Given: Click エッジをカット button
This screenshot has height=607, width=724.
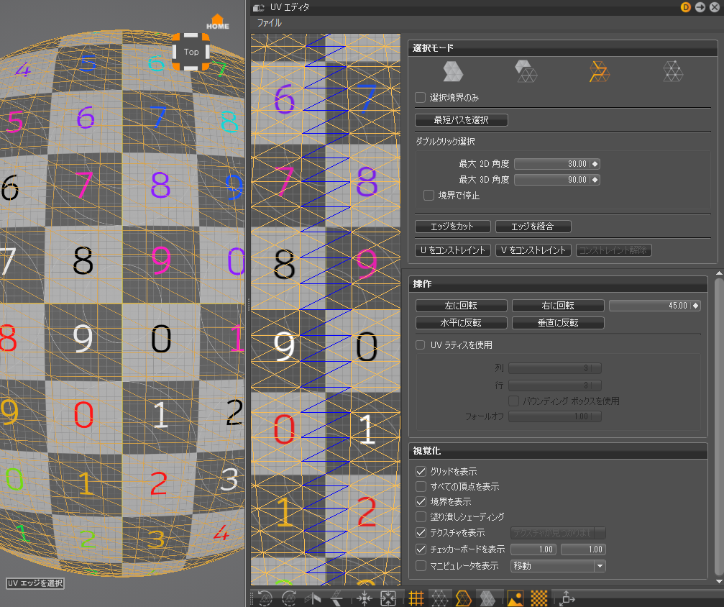Looking at the screenshot, I should tap(452, 227).
